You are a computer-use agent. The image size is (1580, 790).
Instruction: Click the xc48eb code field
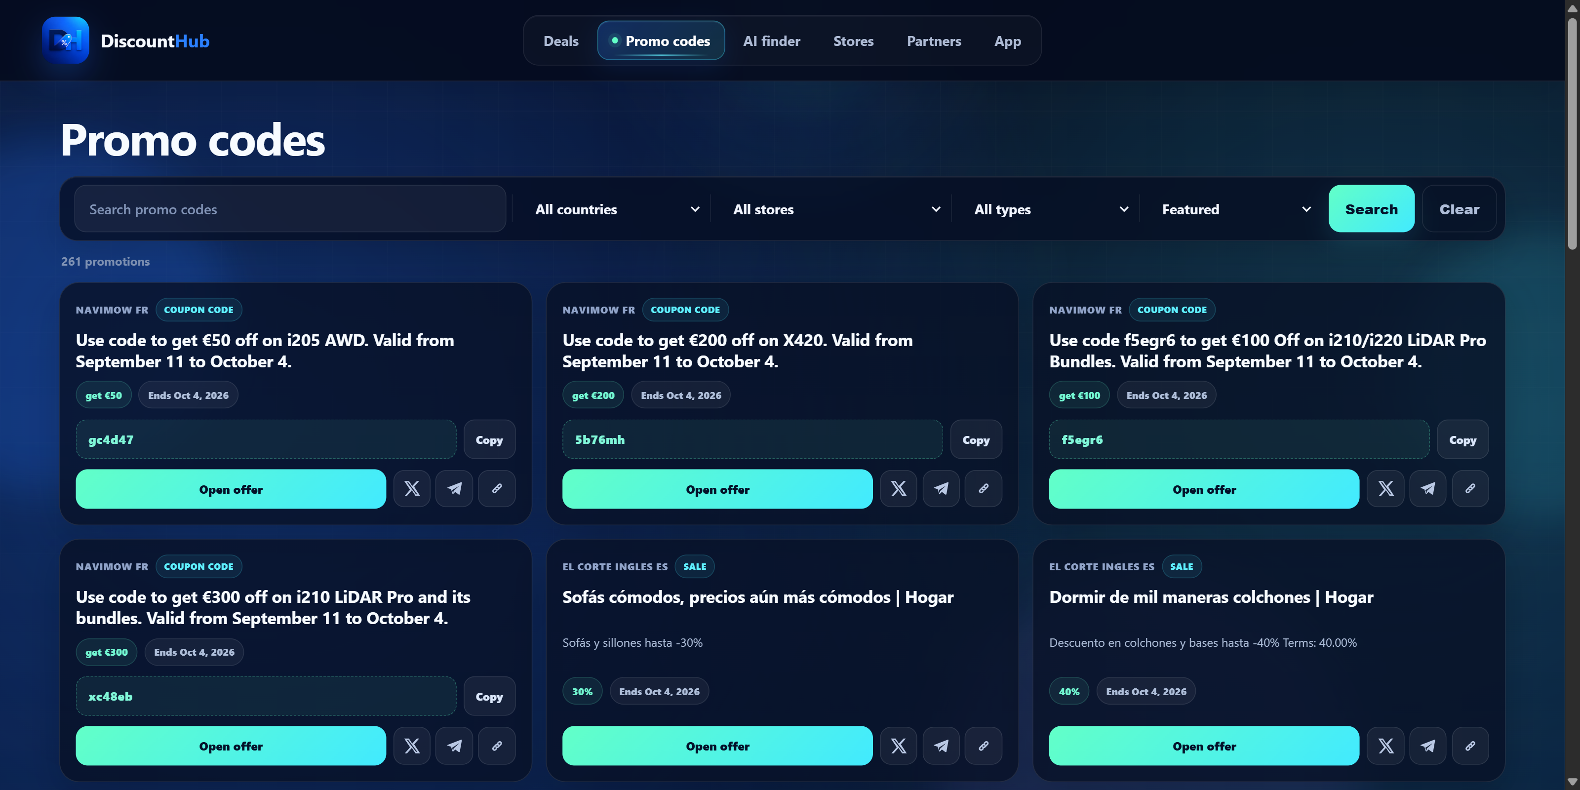click(266, 696)
